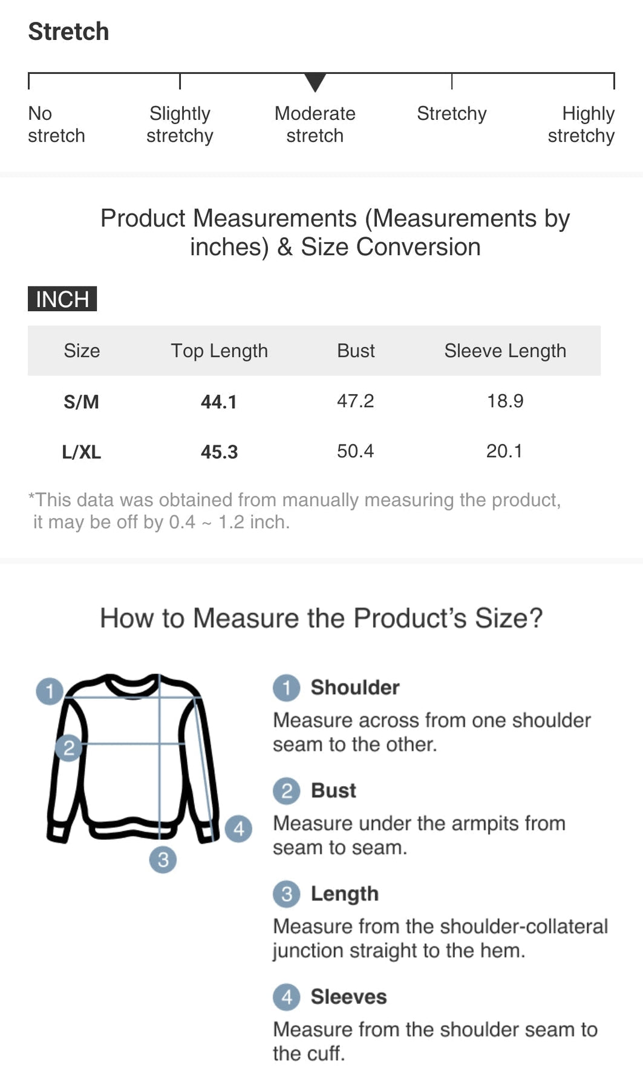The width and height of the screenshot is (643, 1090).
Task: Click the Size column header
Action: point(82,351)
